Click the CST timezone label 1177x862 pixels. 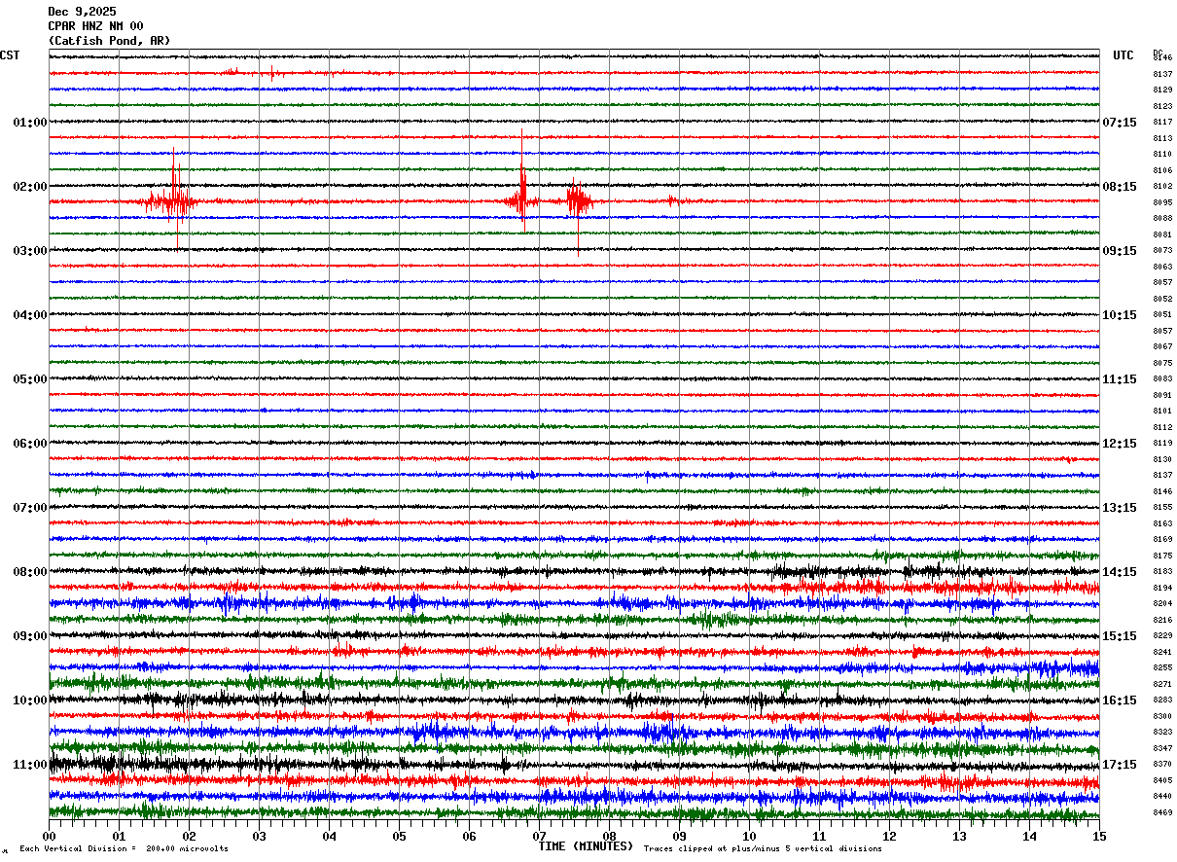10,55
